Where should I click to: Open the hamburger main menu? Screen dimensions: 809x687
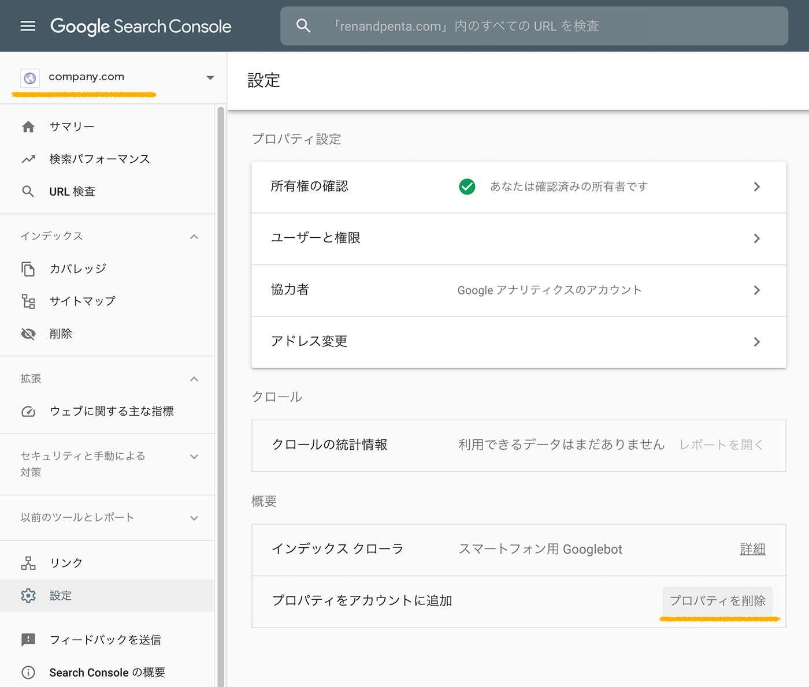[28, 26]
